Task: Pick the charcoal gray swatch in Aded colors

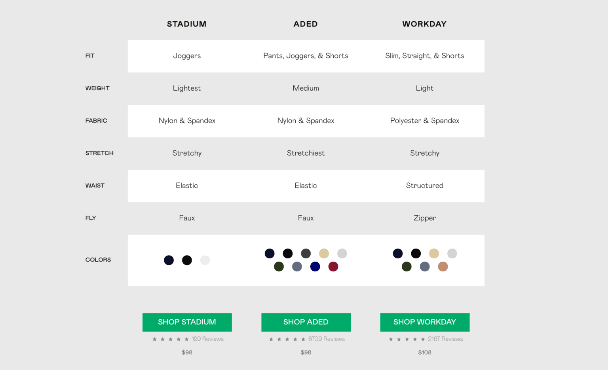Action: click(x=306, y=253)
